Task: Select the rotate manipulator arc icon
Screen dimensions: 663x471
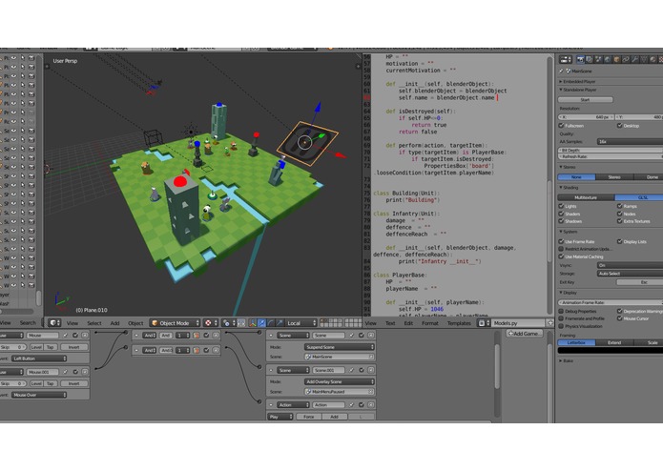Action: pyautogui.click(x=271, y=322)
